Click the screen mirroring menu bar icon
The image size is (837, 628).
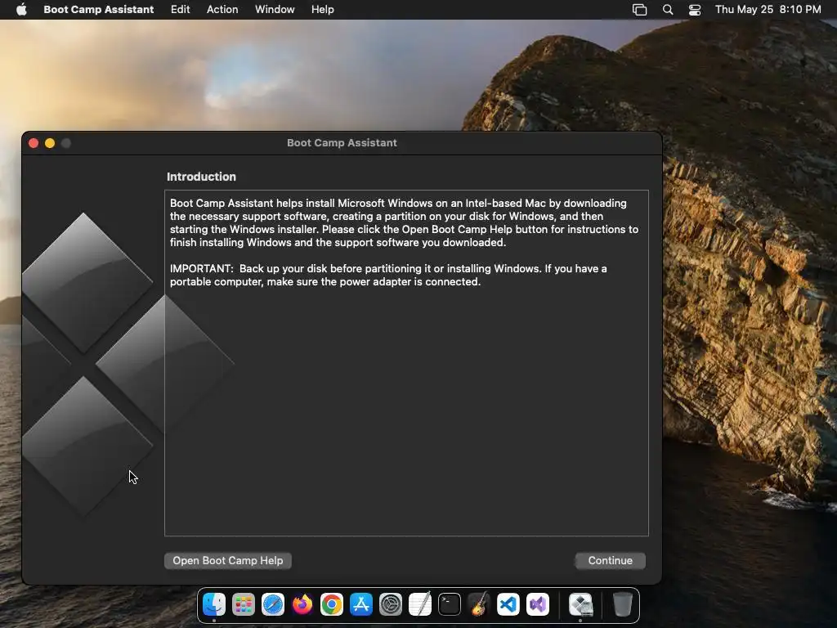639,9
